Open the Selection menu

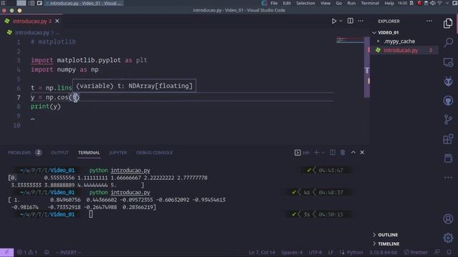pos(306,3)
